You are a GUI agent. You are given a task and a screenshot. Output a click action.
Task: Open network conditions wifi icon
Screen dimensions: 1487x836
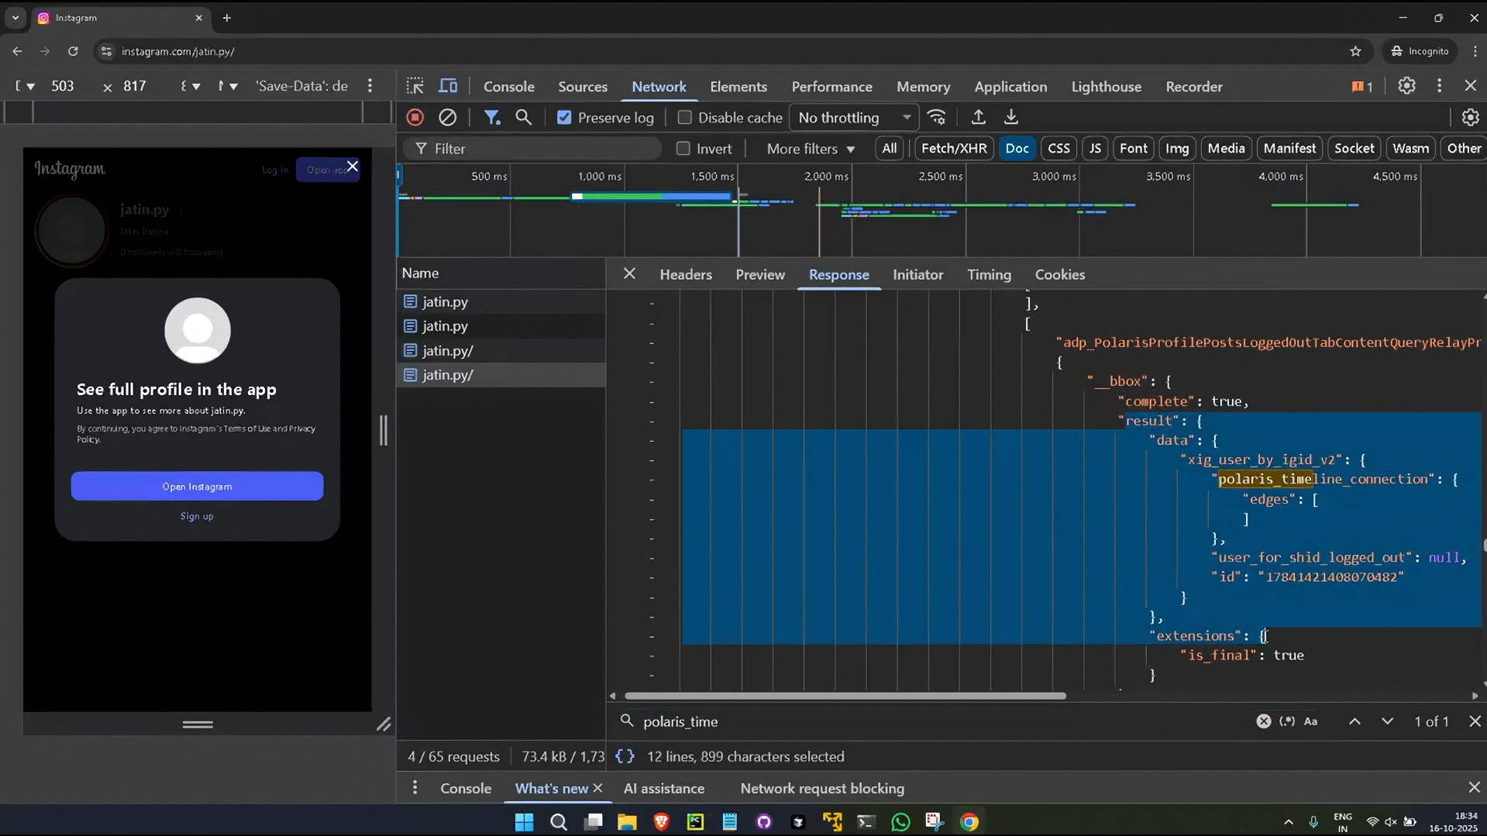pos(937,117)
